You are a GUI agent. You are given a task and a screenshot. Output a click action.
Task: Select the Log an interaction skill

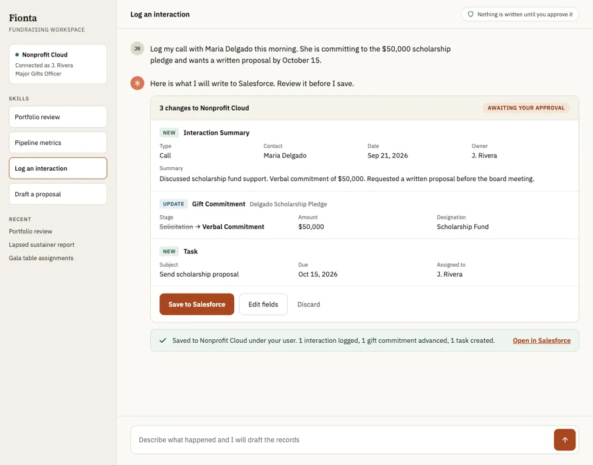pyautogui.click(x=58, y=168)
